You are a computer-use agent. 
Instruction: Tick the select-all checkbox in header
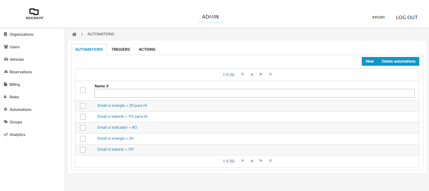pos(83,90)
